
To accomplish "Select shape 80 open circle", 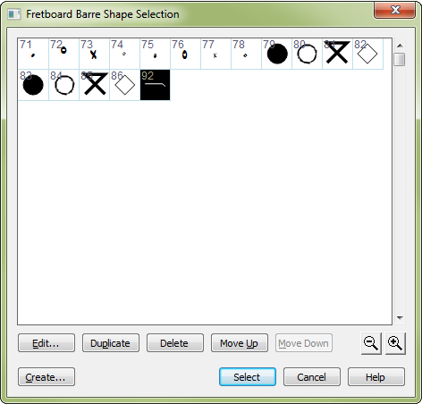I will (x=307, y=54).
